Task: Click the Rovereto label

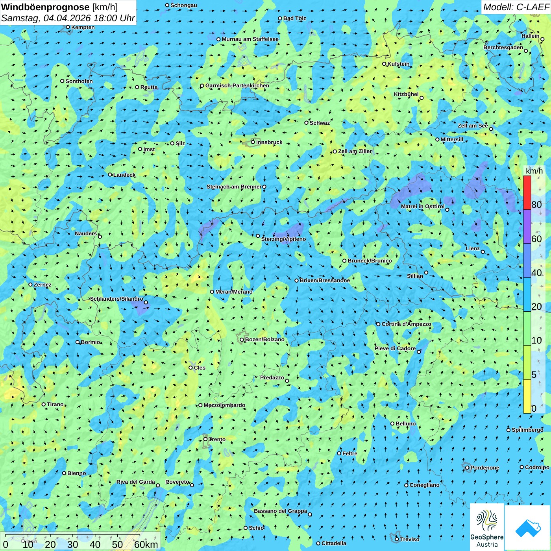Action: (x=177, y=482)
